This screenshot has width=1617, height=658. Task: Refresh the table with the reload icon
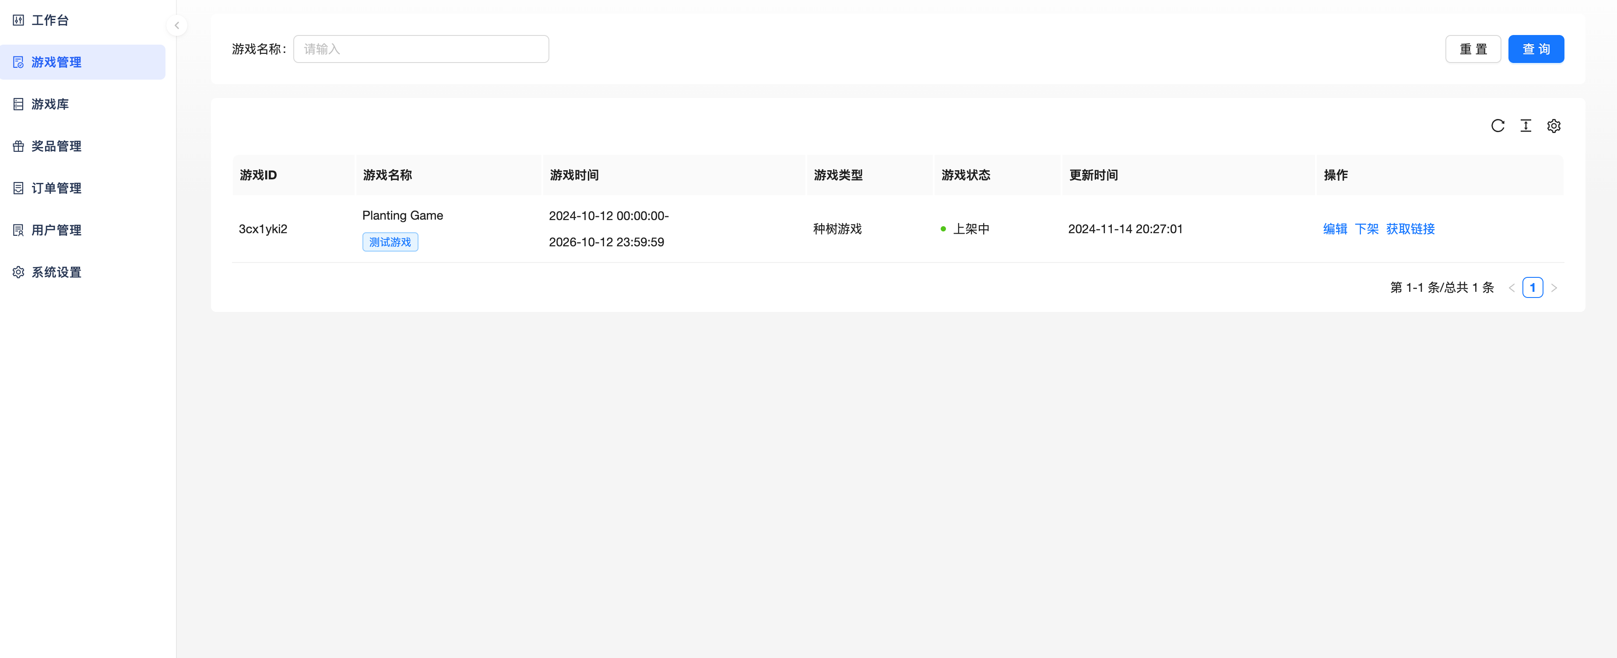pyautogui.click(x=1498, y=126)
